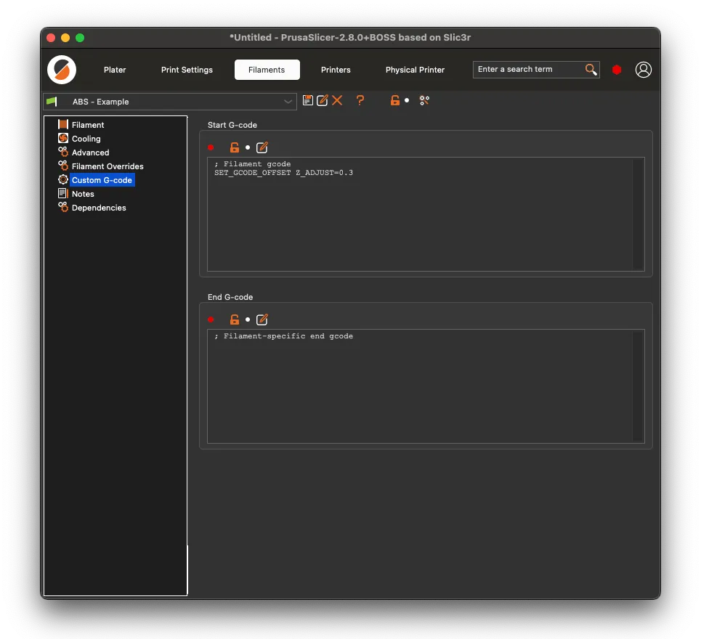This screenshot has height=639, width=701.
Task: Click the compare presets icon in toolbar
Action: coord(424,100)
